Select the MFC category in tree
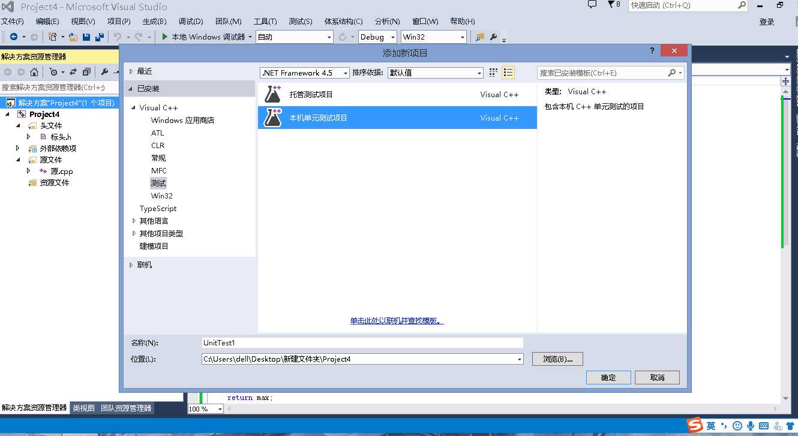The width and height of the screenshot is (798, 436). (x=159, y=171)
